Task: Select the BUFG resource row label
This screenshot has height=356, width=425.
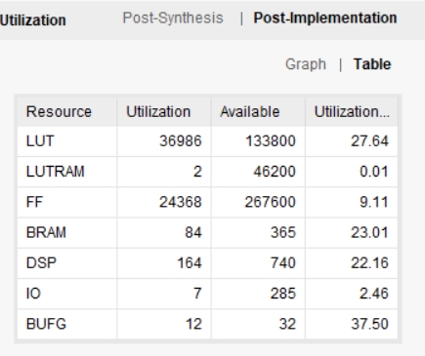Action: click(46, 324)
